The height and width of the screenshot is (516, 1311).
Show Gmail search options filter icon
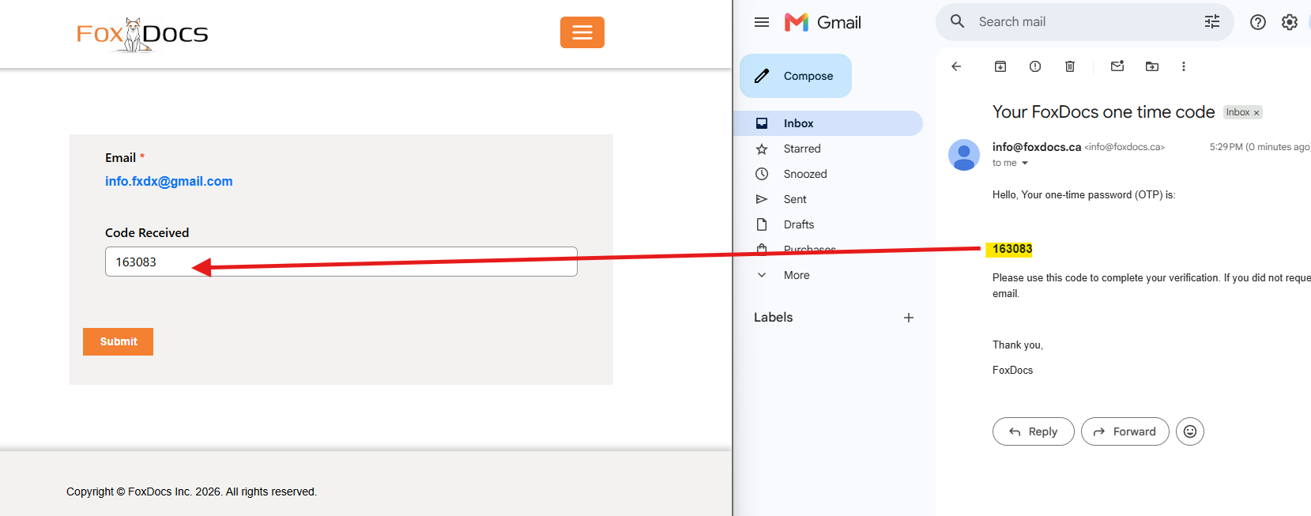coord(1212,21)
